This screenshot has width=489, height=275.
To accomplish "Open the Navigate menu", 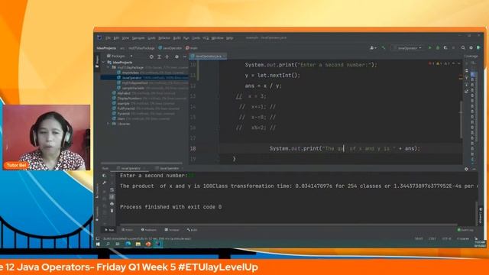I will pyautogui.click(x=138, y=37).
